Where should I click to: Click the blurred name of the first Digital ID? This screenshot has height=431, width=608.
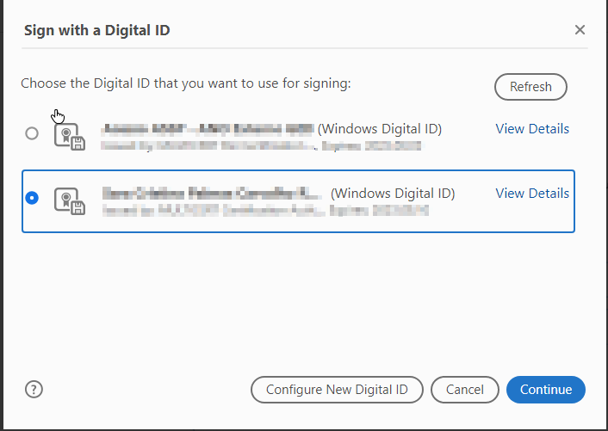[208, 129]
